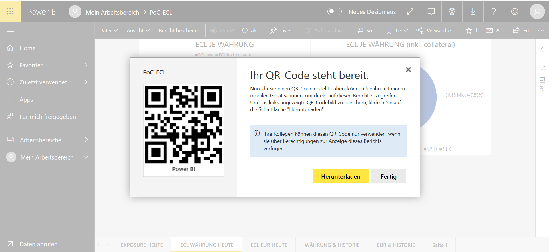549x252 pixels.
Task: Collapse Mein Arbeitsbereich chevron
Action: point(85,157)
